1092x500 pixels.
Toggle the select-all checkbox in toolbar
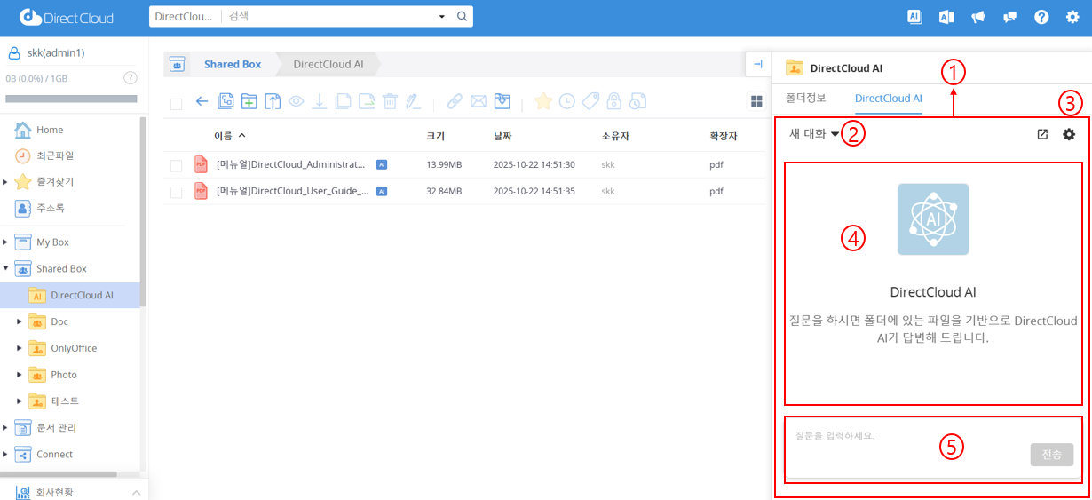[176, 104]
